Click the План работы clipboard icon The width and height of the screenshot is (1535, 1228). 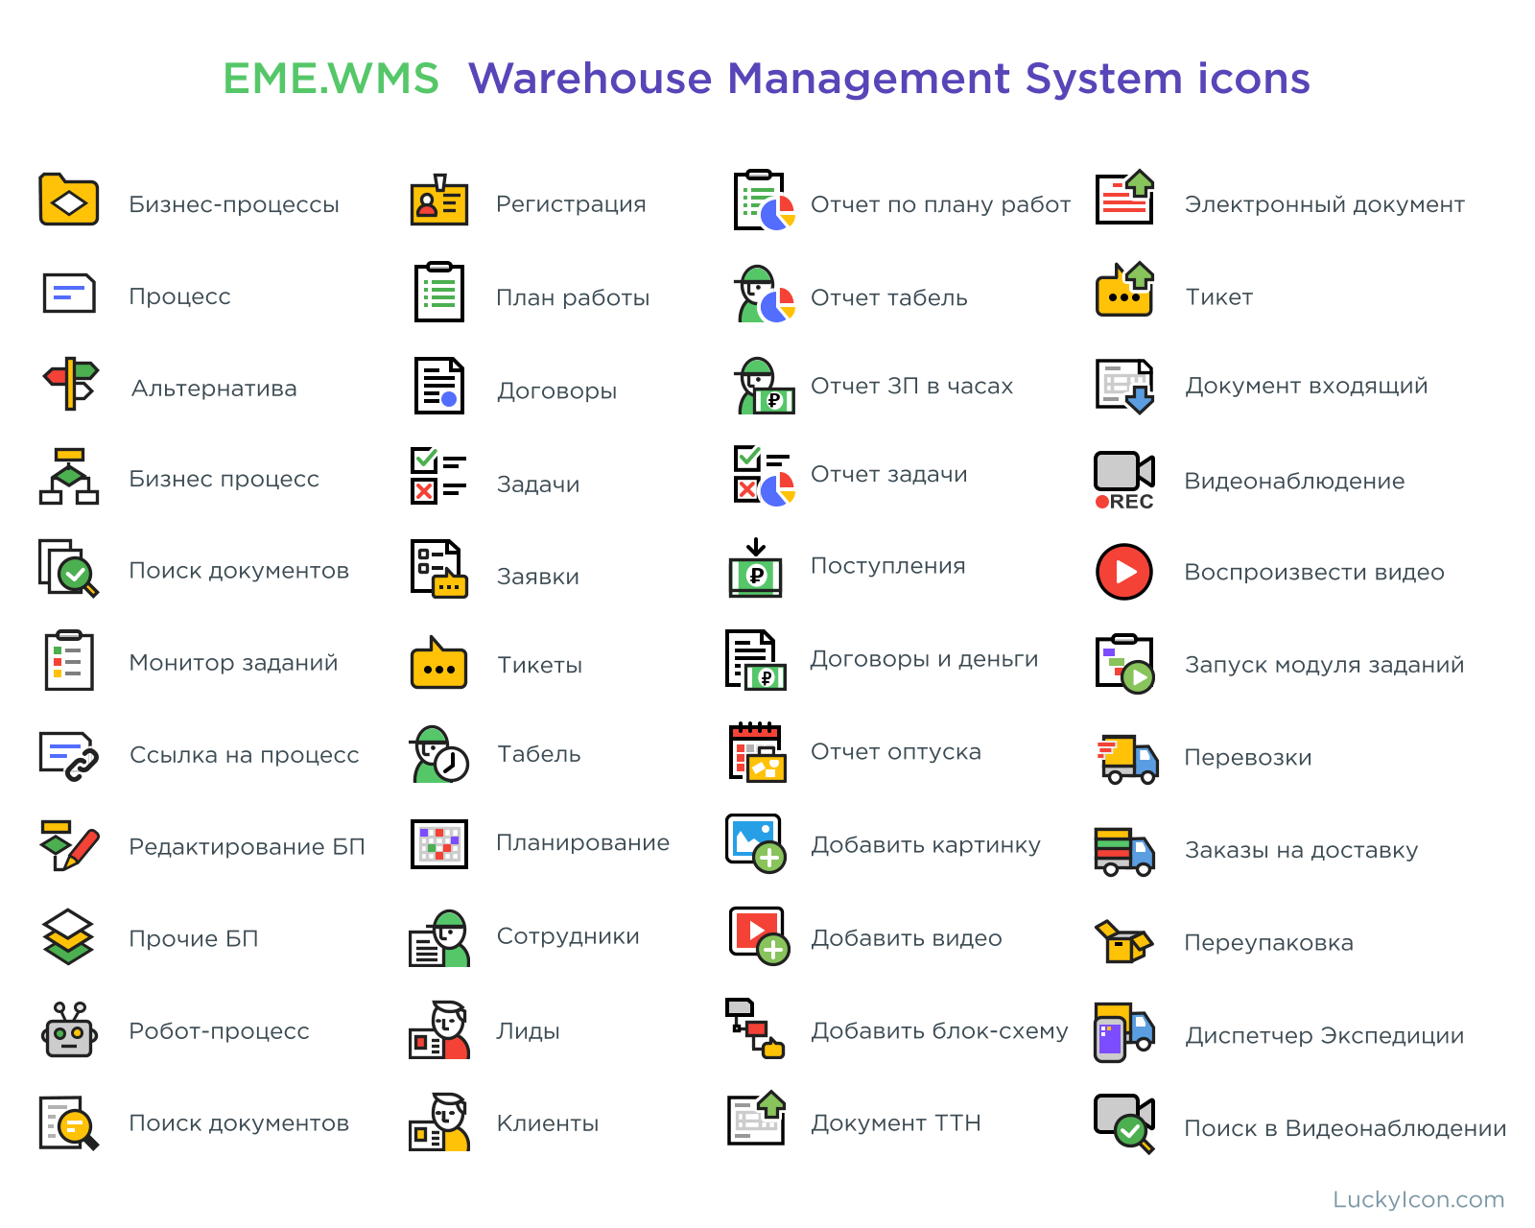click(439, 292)
